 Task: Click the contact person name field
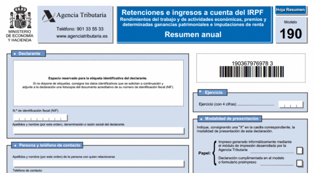pyautogui.click(x=98, y=163)
